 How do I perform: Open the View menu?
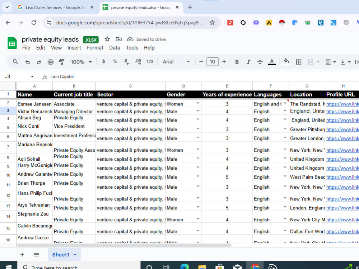(56, 48)
